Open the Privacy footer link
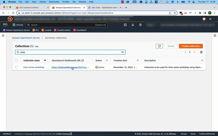 184,134
